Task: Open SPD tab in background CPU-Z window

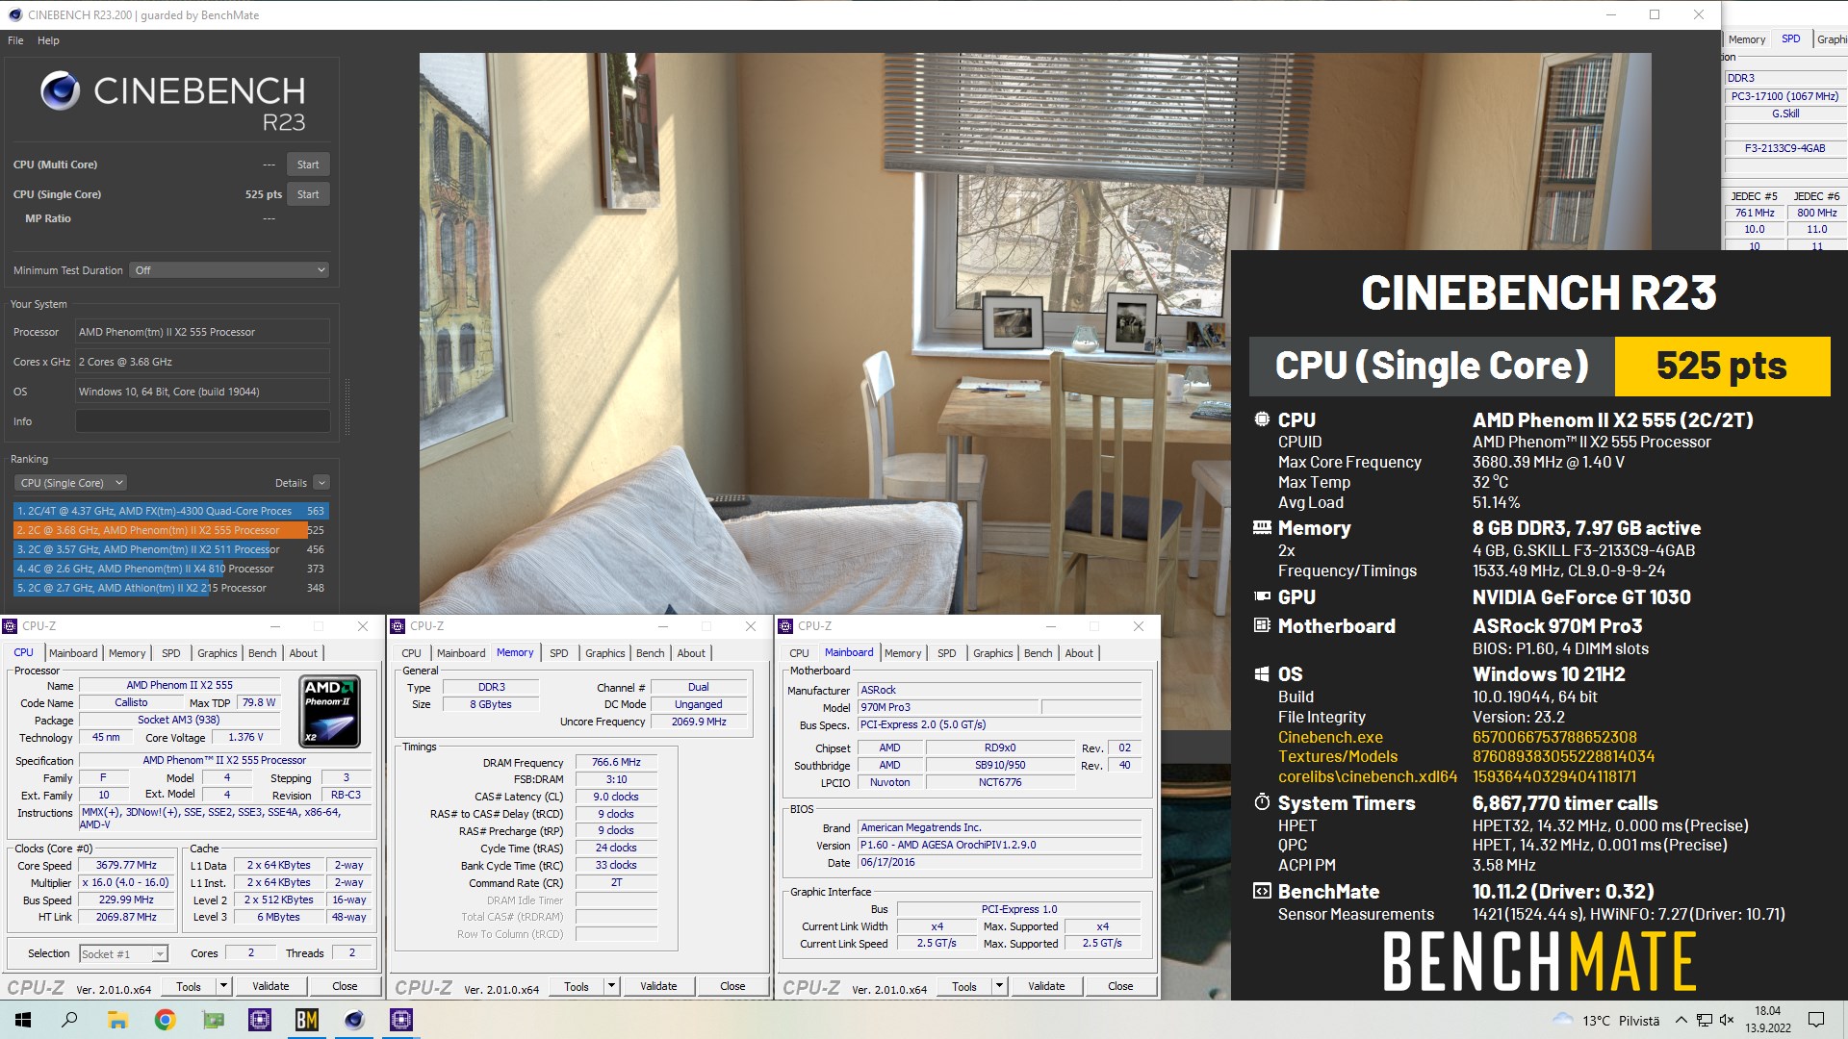Action: point(1790,39)
